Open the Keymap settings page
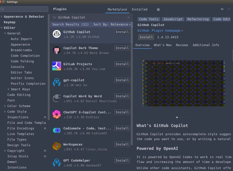Screen dimensions: 233x171 [x=10, y=22]
